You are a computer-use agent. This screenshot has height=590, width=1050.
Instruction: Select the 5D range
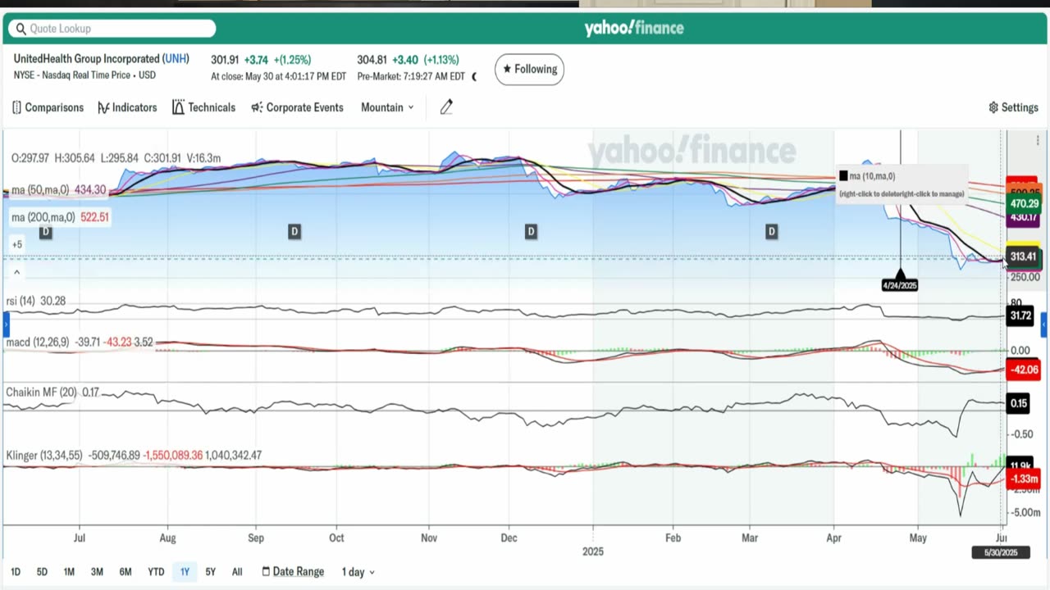tap(42, 572)
